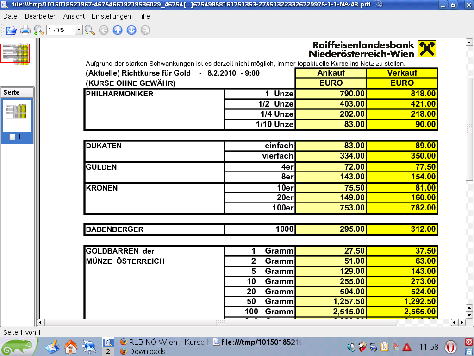
Task: Switch to virtual desktop 2 in pager
Action: click(108, 351)
